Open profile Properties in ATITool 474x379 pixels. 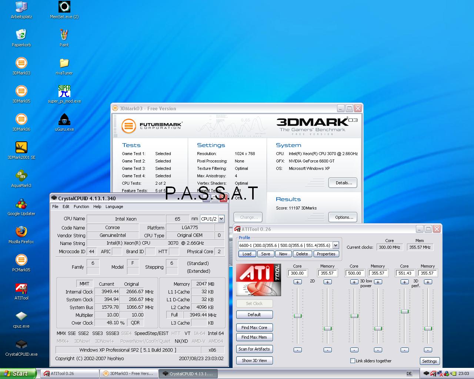(x=326, y=254)
